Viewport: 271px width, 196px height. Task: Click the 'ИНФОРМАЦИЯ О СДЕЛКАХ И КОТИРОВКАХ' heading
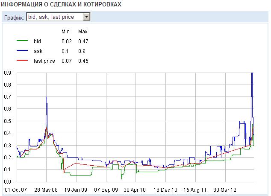click(x=61, y=4)
